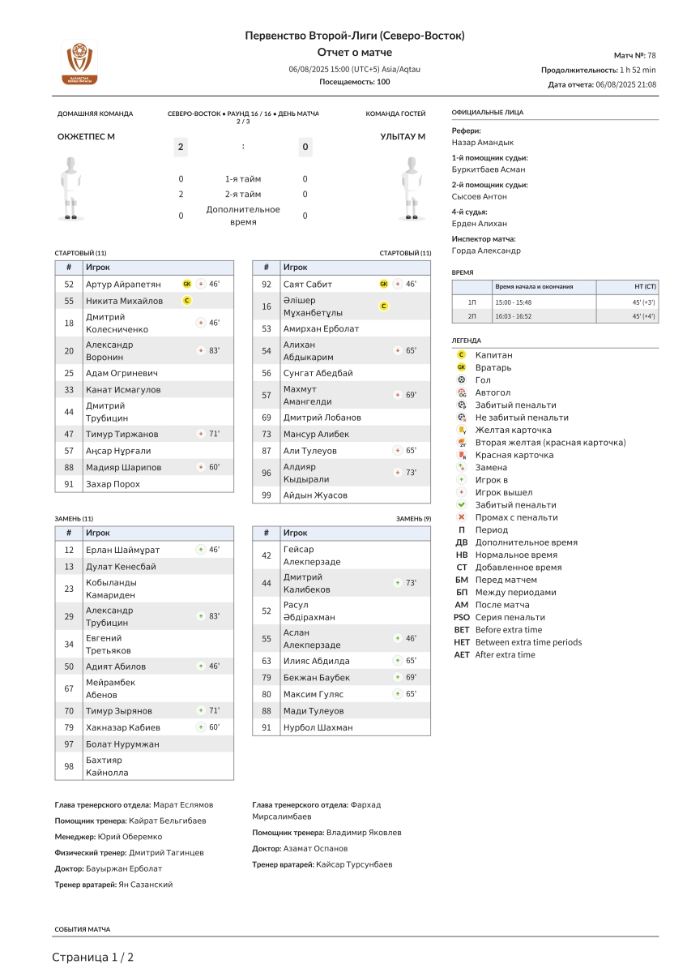Click the yellow card icon in the legend
Image resolution: width=687 pixels, height=973 pixels.
coord(461,430)
